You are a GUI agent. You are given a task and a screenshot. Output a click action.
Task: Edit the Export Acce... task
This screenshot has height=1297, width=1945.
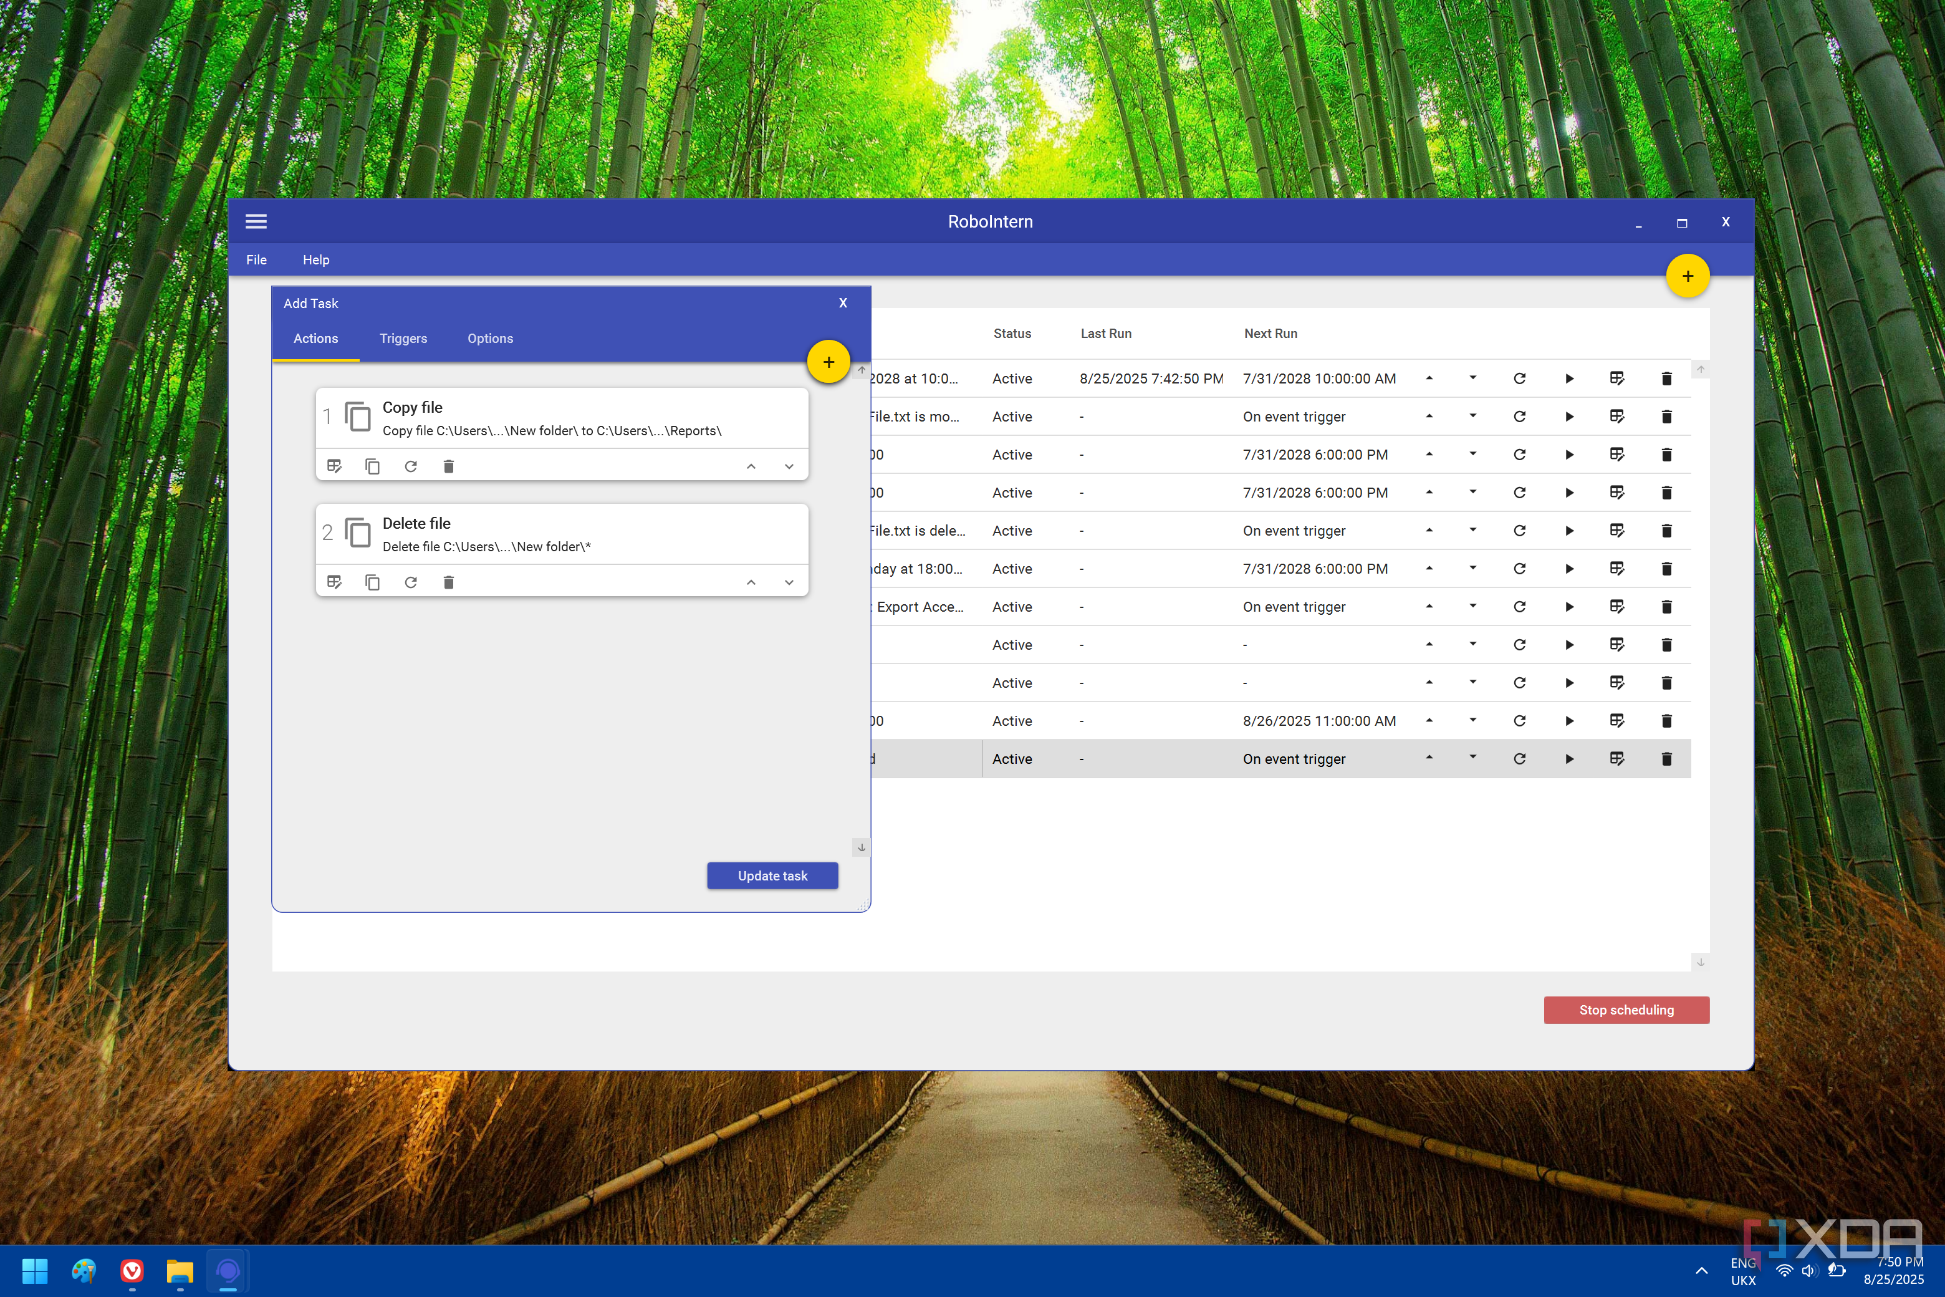click(1616, 607)
